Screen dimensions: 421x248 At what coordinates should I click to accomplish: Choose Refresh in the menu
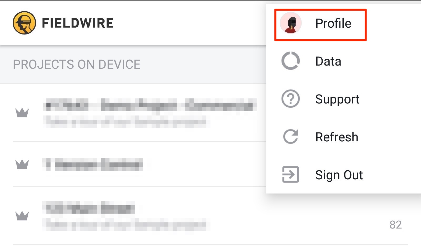point(337,136)
